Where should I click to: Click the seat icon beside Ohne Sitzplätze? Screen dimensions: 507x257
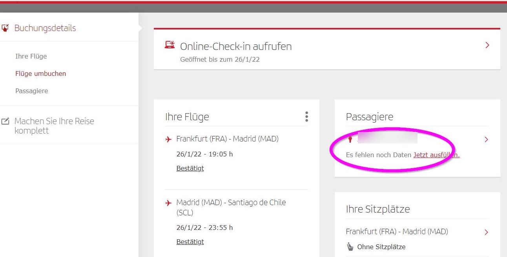coord(350,247)
